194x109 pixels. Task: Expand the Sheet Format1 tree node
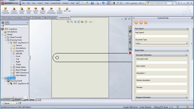5,37
